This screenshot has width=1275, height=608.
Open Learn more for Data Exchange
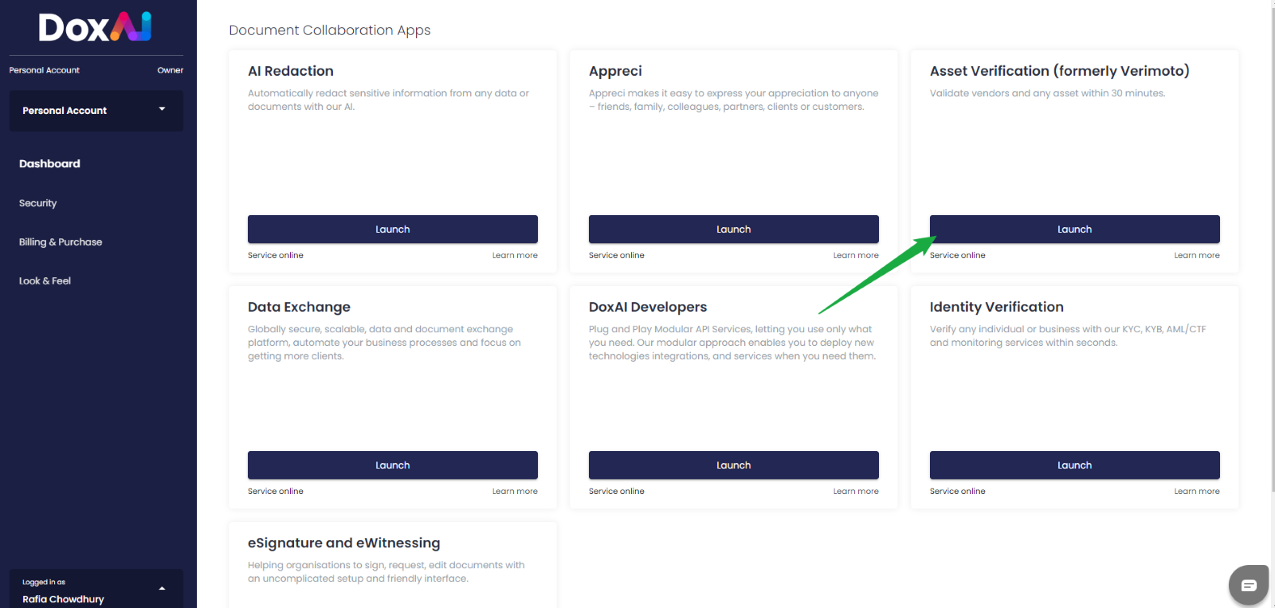515,492
